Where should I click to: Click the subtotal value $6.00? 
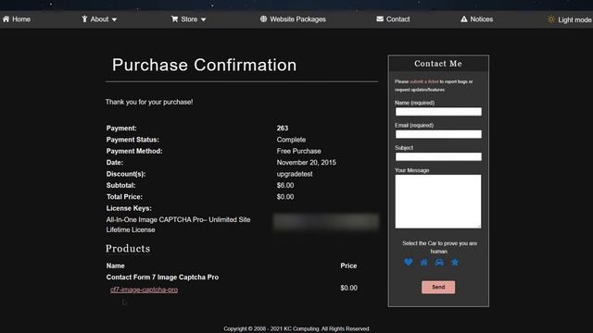285,185
